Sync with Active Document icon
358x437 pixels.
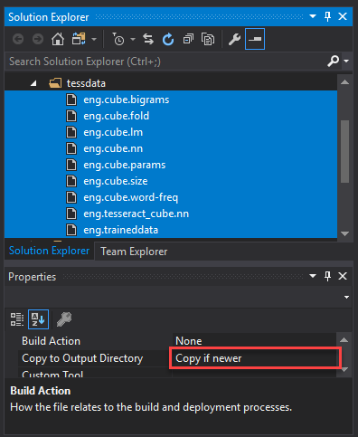pos(148,39)
